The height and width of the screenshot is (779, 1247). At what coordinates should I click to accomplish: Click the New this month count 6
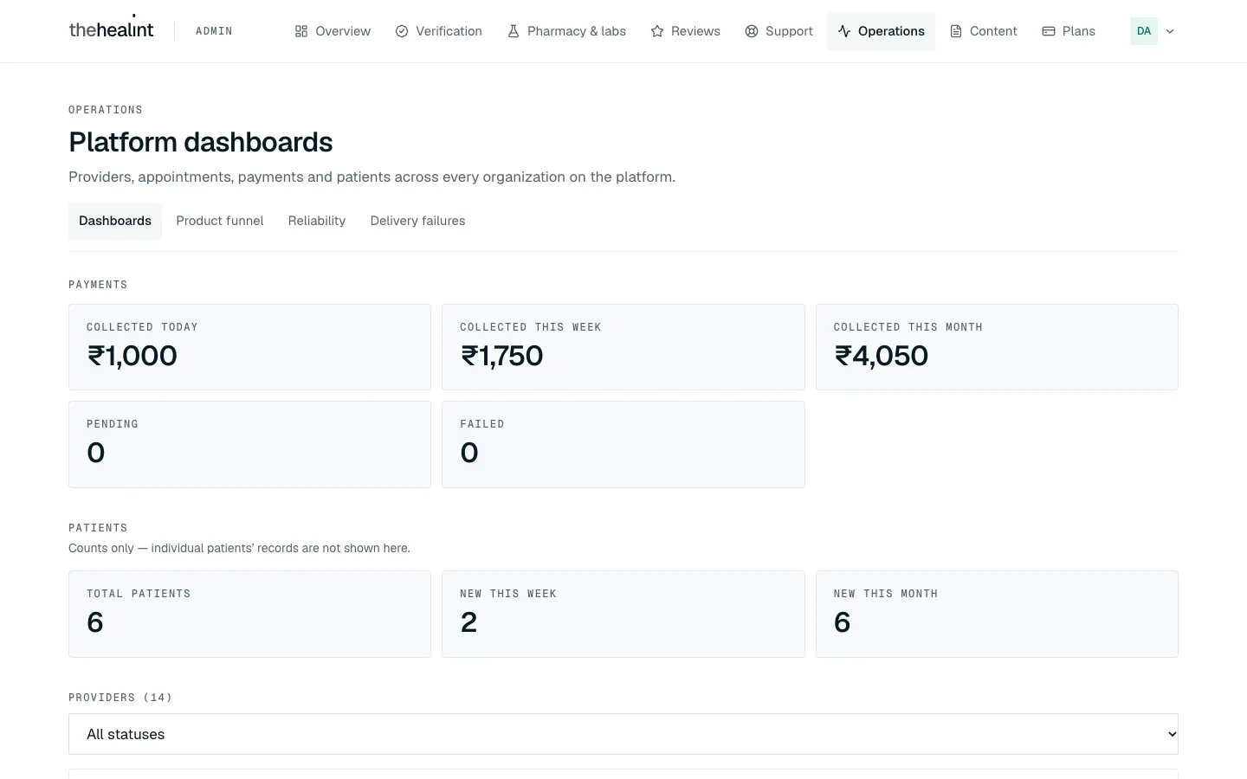click(843, 622)
